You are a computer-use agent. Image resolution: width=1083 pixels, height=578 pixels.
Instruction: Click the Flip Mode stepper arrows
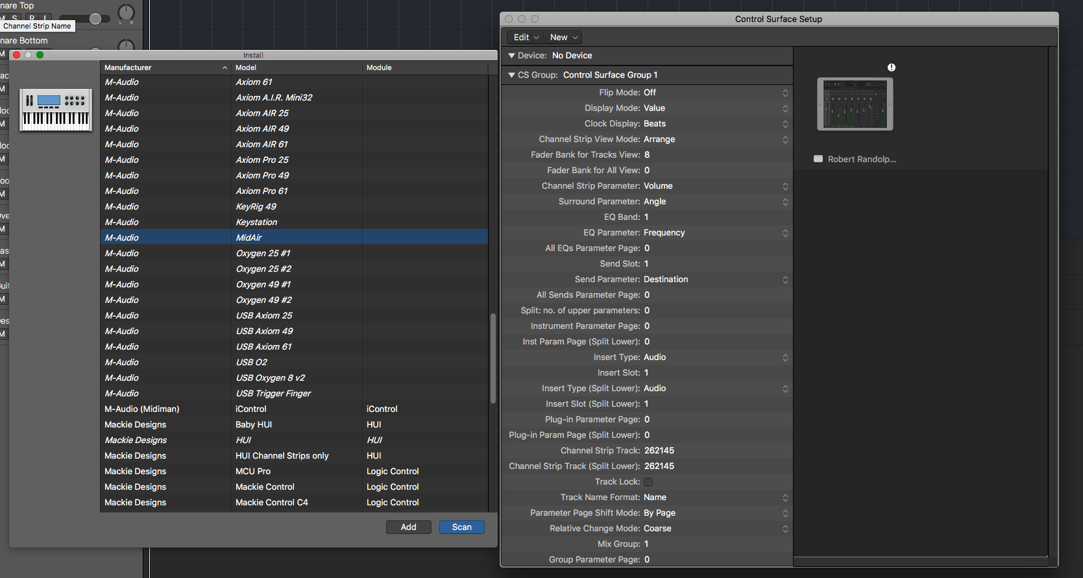[x=785, y=93]
